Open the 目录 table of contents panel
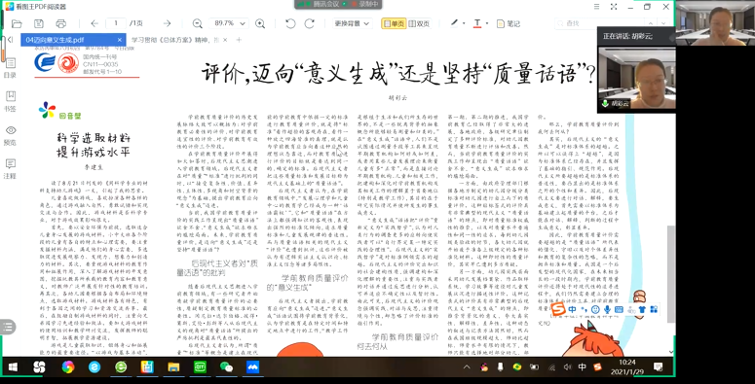This screenshot has height=384, width=755. click(10, 68)
